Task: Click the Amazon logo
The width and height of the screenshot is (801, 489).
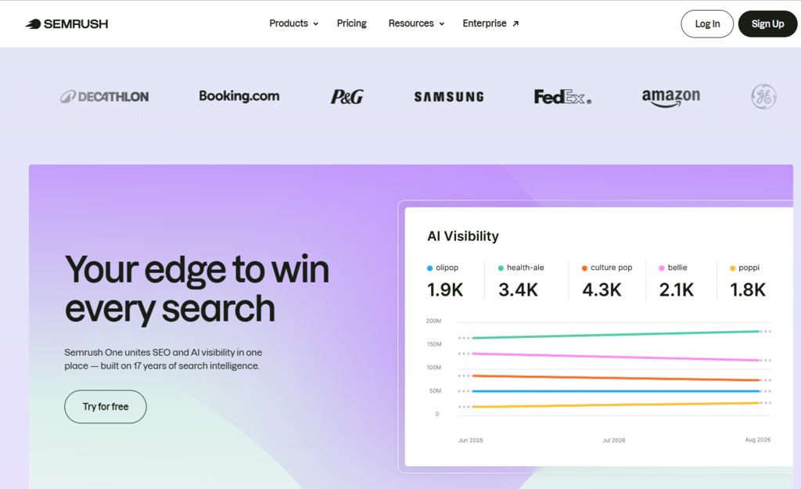Action: (670, 96)
